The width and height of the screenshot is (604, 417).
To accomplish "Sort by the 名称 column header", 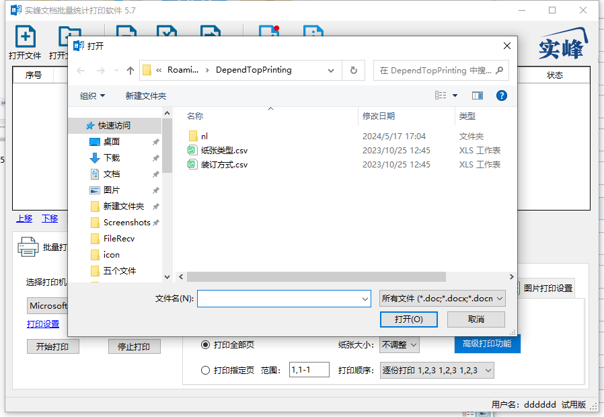I will point(195,116).
